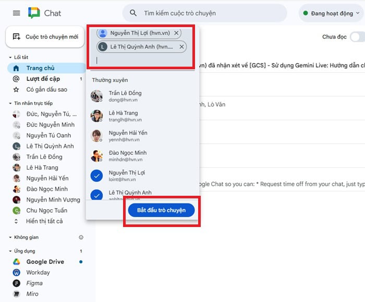Viewport: 365px width, 302px height.
Task: Click the Google Chat logo
Action: click(x=34, y=13)
